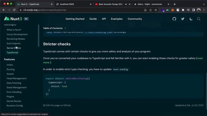Go back using browser back arrow
Viewport: 207px width, 116px height.
[x=4, y=10]
